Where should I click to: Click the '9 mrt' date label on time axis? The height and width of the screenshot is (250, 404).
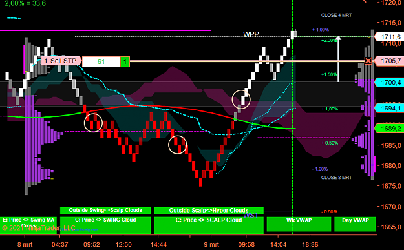point(211,244)
